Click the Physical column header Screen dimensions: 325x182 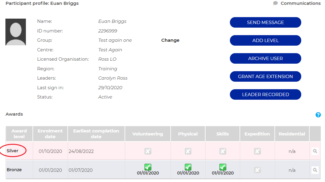pyautogui.click(x=188, y=134)
